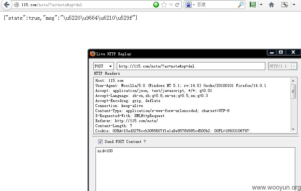
Task: Click scroll up arrow in HTTP Headers
Action: 293,81
